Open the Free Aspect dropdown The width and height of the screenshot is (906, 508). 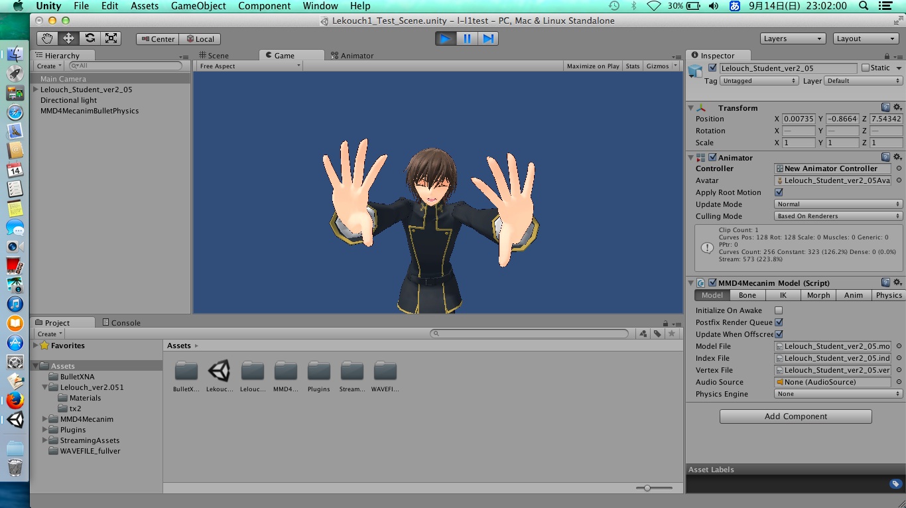[249, 66]
